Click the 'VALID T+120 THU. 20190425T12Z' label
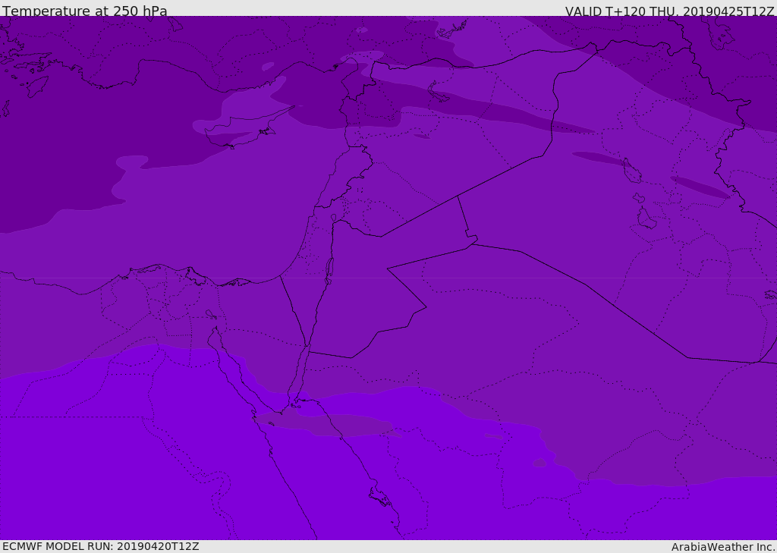Image resolution: width=777 pixels, height=553 pixels. 669,11
